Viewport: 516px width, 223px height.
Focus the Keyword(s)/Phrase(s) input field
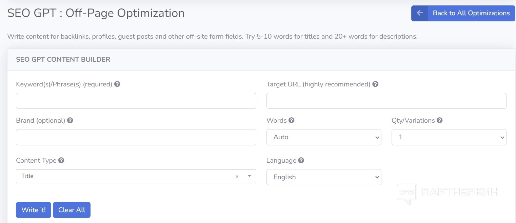click(x=136, y=101)
